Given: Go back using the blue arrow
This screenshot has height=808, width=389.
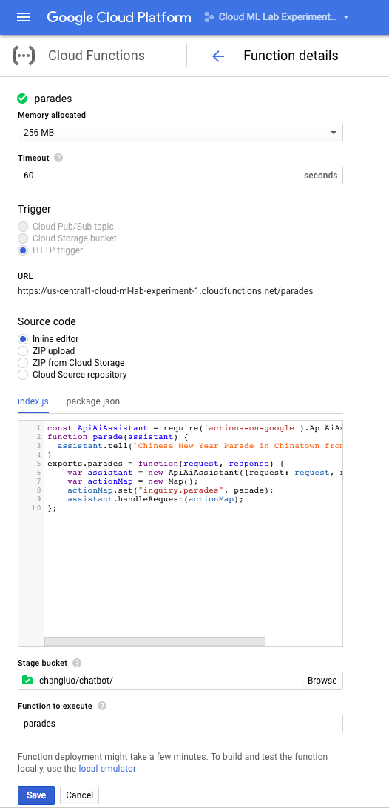Looking at the screenshot, I should (218, 56).
